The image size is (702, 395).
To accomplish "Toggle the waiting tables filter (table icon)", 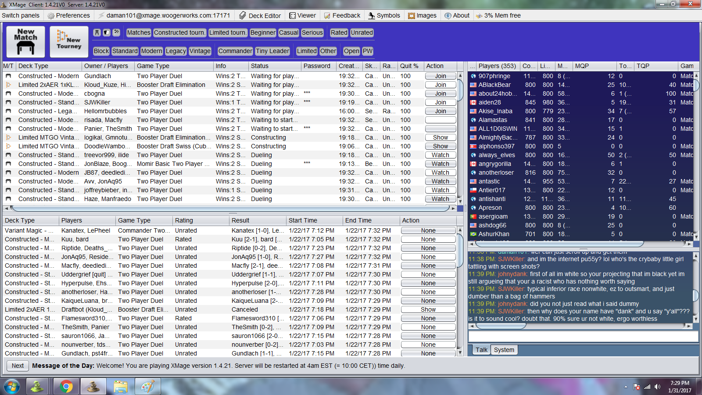I will coord(97,32).
